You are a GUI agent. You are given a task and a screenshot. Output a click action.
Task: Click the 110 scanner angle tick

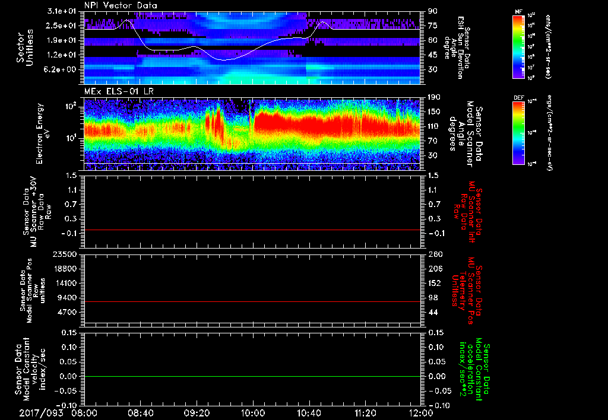(x=434, y=126)
